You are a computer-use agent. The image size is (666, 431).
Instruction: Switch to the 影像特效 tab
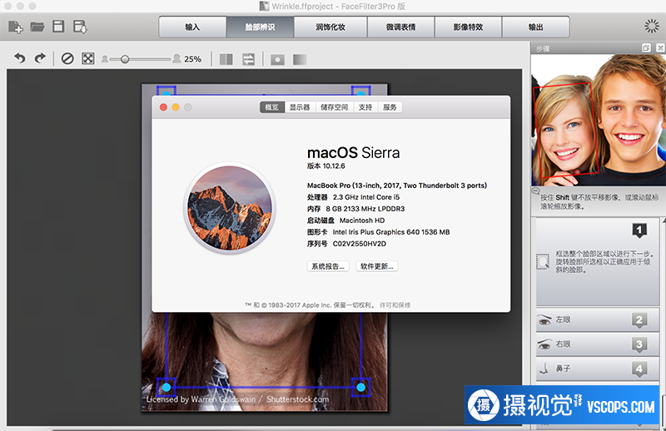pos(468,27)
